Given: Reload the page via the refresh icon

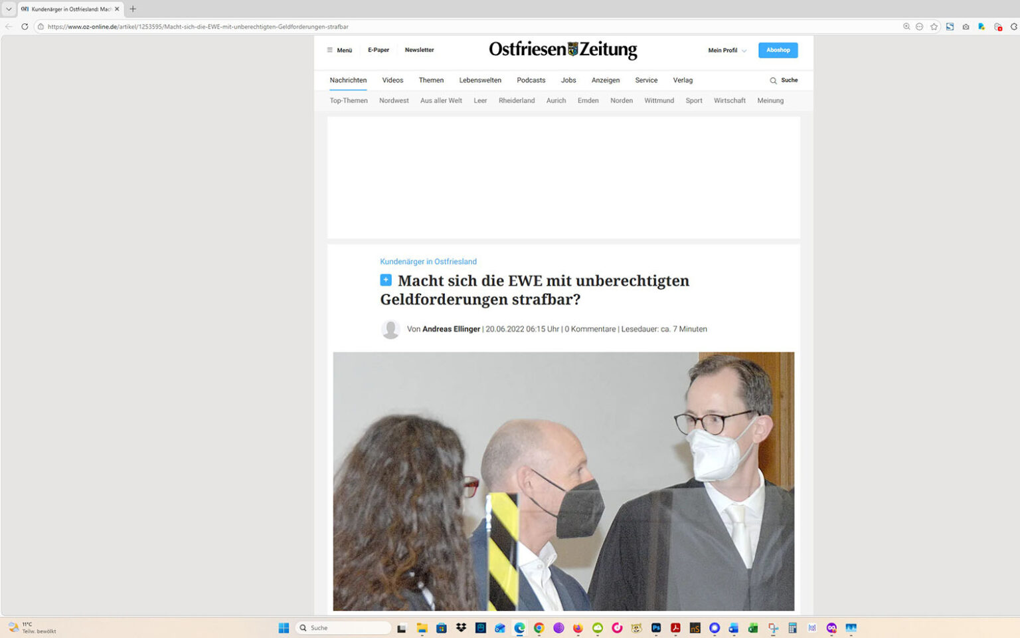Looking at the screenshot, I should point(24,27).
